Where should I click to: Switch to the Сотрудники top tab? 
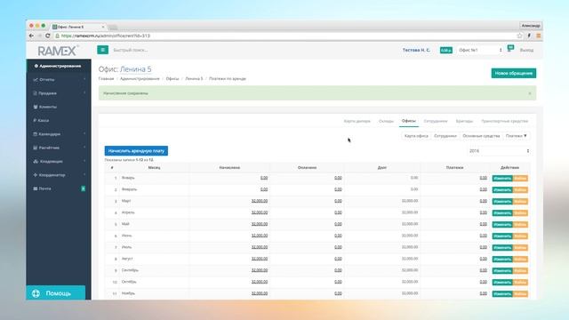[436, 121]
